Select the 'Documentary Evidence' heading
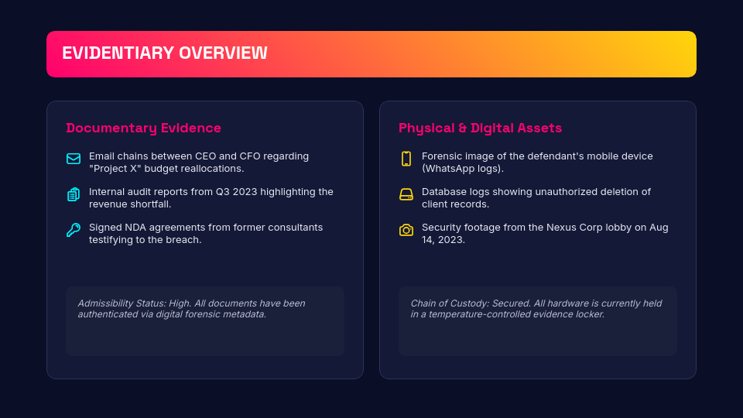 point(143,128)
